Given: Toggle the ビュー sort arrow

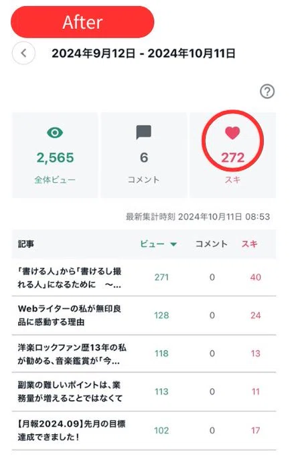Looking at the screenshot, I should [x=173, y=244].
